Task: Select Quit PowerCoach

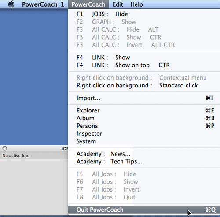Action: point(144,210)
